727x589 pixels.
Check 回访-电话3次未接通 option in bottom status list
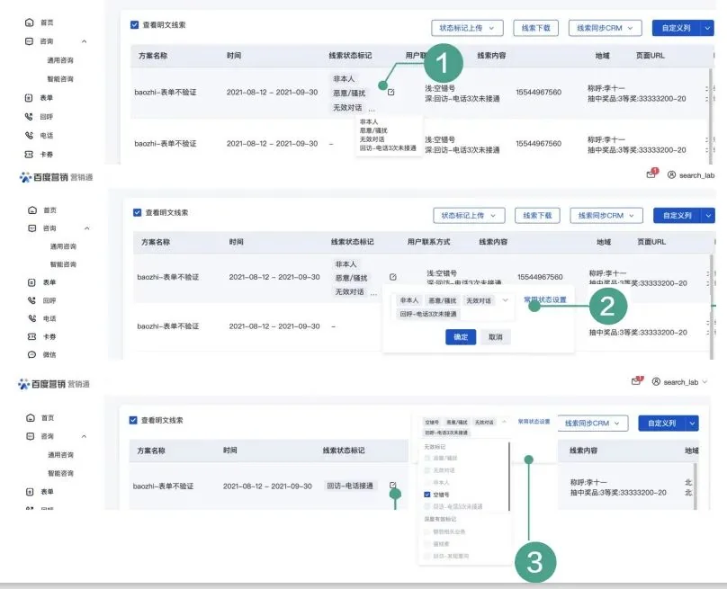click(x=427, y=506)
